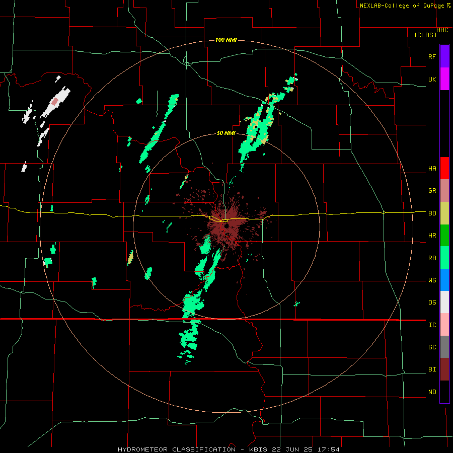Click the HR legend label

(432, 236)
